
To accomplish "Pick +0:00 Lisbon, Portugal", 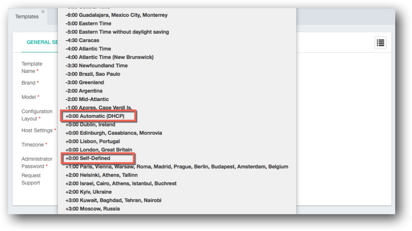I will [93, 141].
